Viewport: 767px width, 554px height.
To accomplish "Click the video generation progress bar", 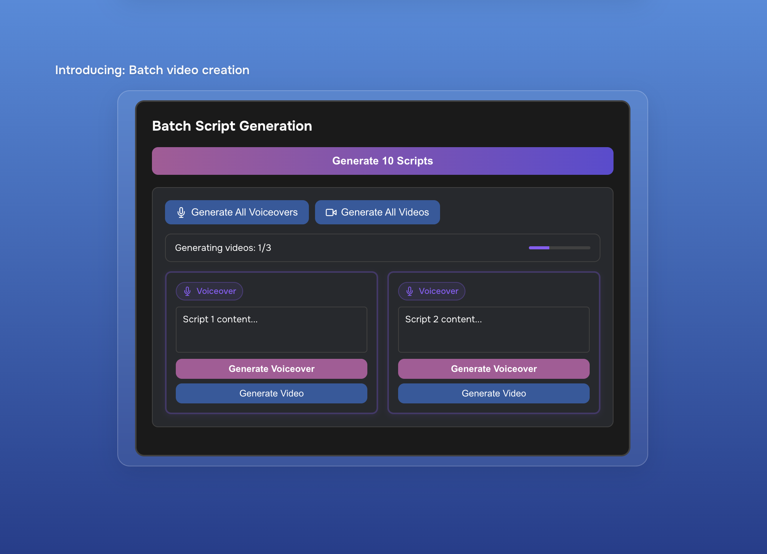I will coord(559,248).
